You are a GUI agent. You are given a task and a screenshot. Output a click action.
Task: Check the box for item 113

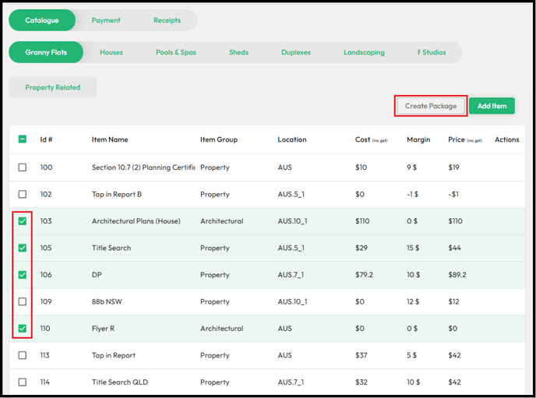tap(23, 355)
